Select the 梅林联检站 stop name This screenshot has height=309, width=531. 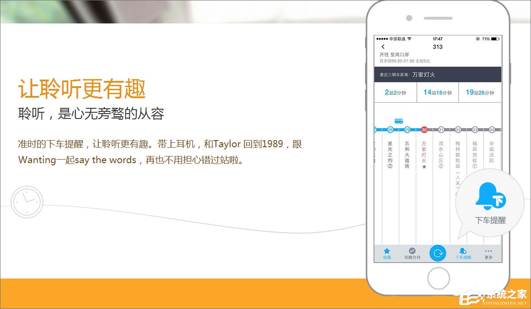[458, 155]
